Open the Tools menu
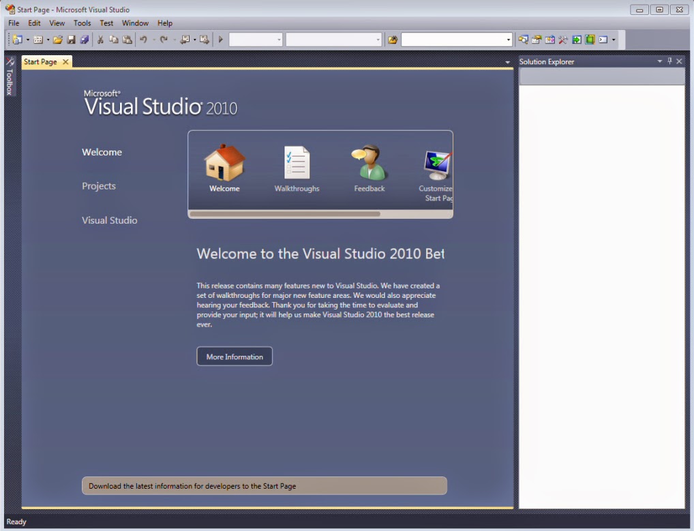Image resolution: width=694 pixels, height=531 pixels. point(82,23)
